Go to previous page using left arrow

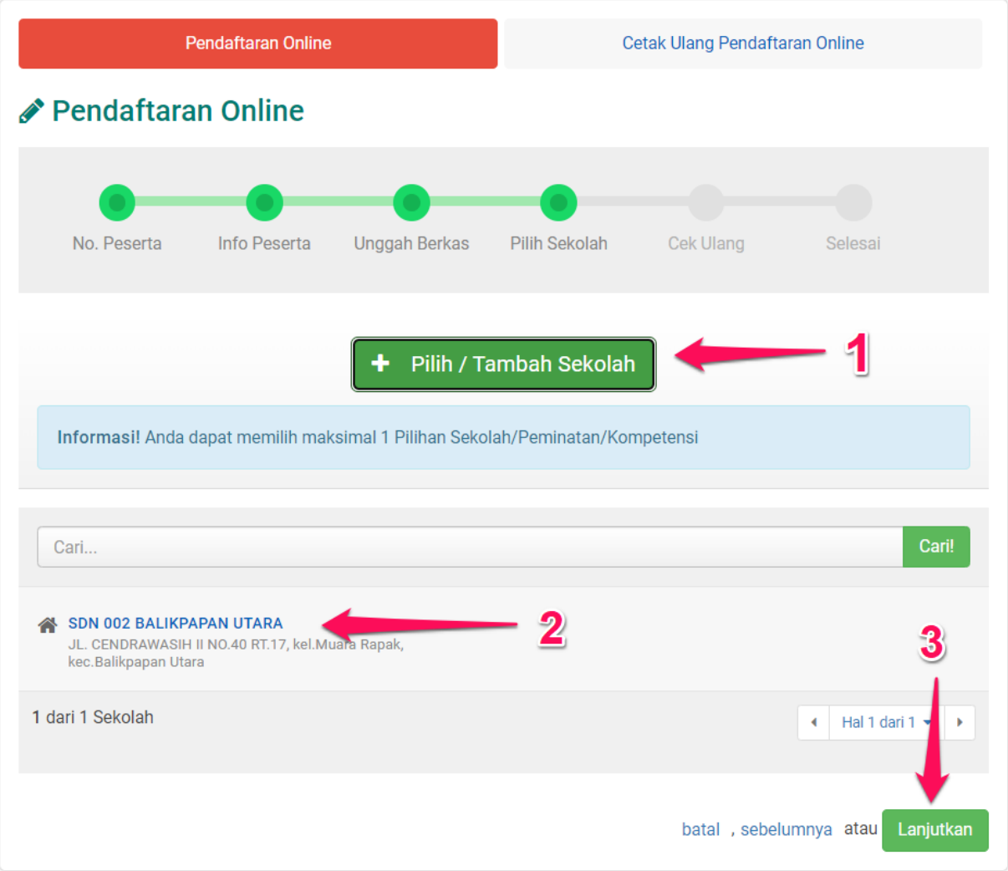[813, 722]
